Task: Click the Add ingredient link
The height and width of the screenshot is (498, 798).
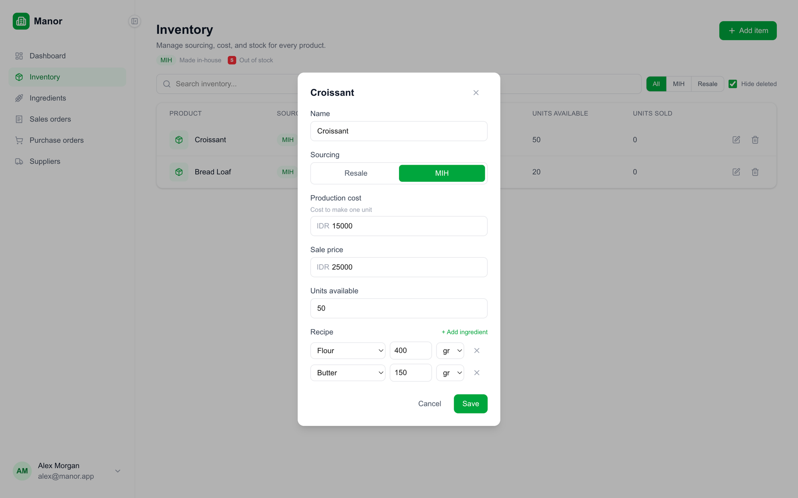Action: 464,332
